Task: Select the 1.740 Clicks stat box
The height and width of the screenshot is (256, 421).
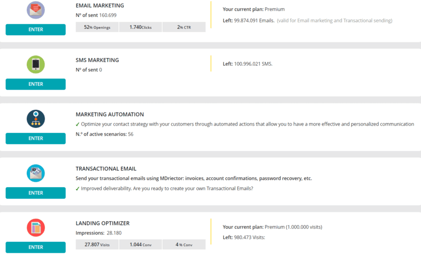Action: click(141, 27)
